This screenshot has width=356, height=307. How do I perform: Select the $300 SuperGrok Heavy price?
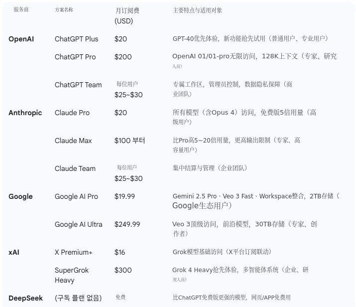pos(123,270)
